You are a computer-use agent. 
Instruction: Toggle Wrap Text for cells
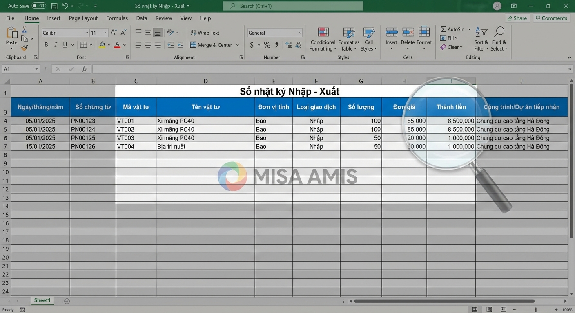click(205, 33)
